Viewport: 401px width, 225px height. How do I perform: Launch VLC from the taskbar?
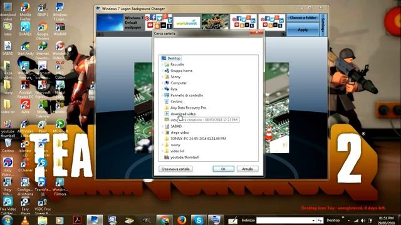click(25, 221)
